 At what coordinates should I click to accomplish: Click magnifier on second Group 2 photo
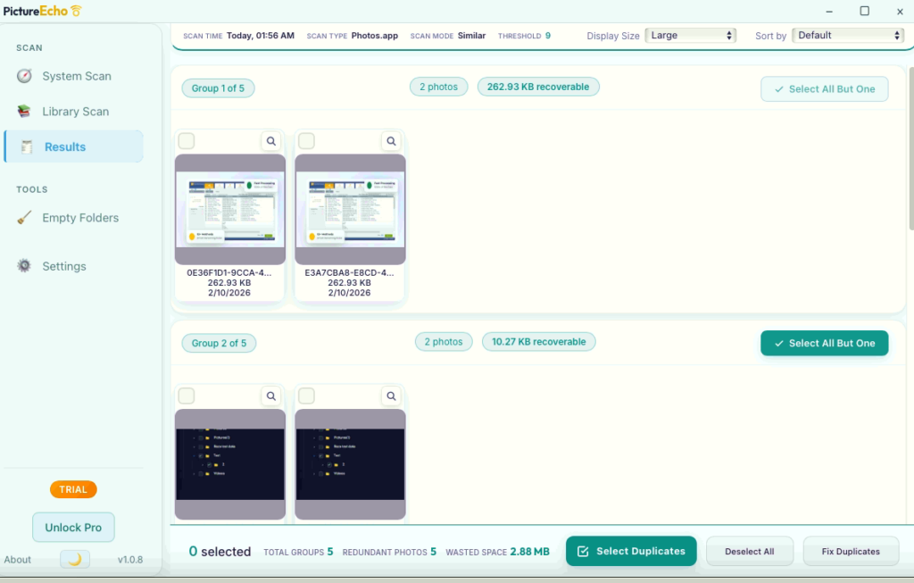391,396
